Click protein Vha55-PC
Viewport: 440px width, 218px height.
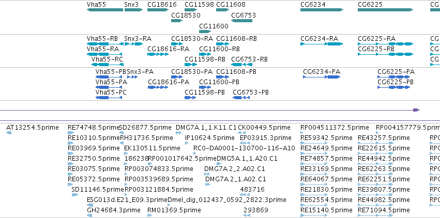109,98
